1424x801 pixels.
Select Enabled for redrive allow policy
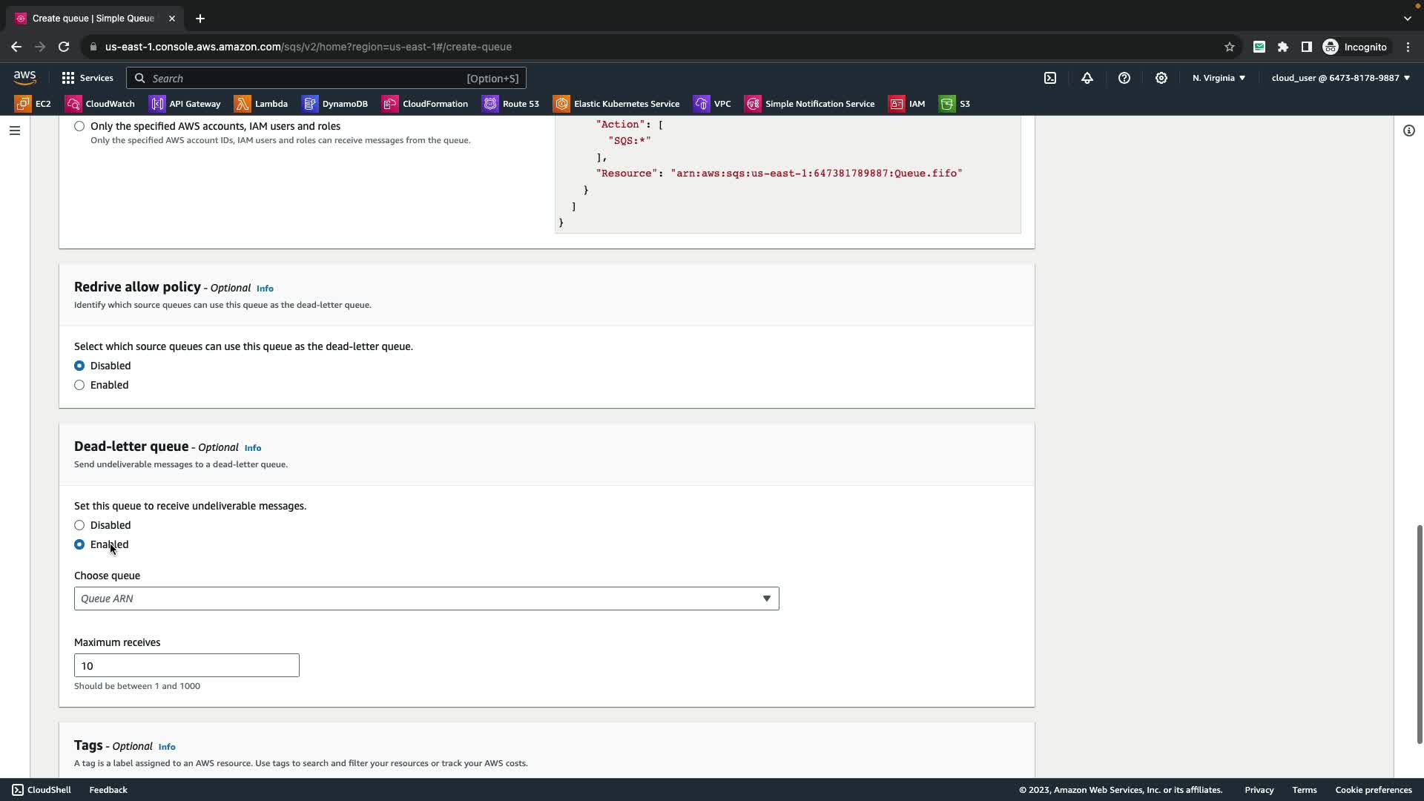click(x=79, y=385)
